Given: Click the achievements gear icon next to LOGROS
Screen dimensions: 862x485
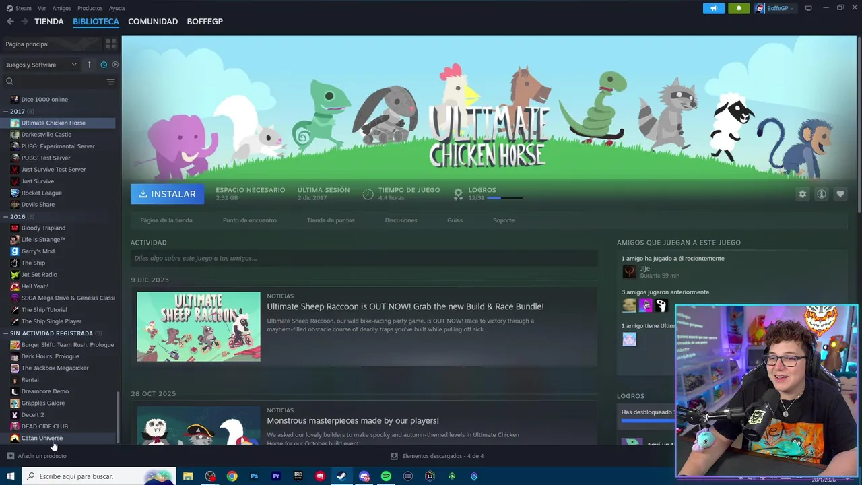Looking at the screenshot, I should pos(458,194).
